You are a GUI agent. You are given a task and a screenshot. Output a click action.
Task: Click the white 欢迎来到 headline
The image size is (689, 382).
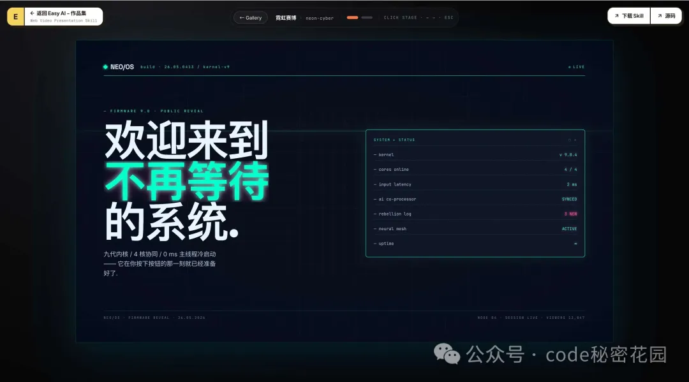coord(186,140)
